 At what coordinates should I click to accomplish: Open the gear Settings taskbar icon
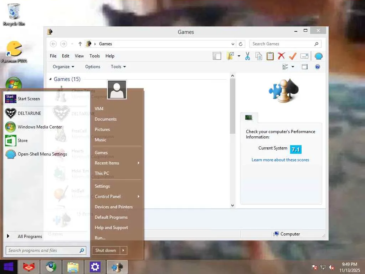tap(95, 267)
